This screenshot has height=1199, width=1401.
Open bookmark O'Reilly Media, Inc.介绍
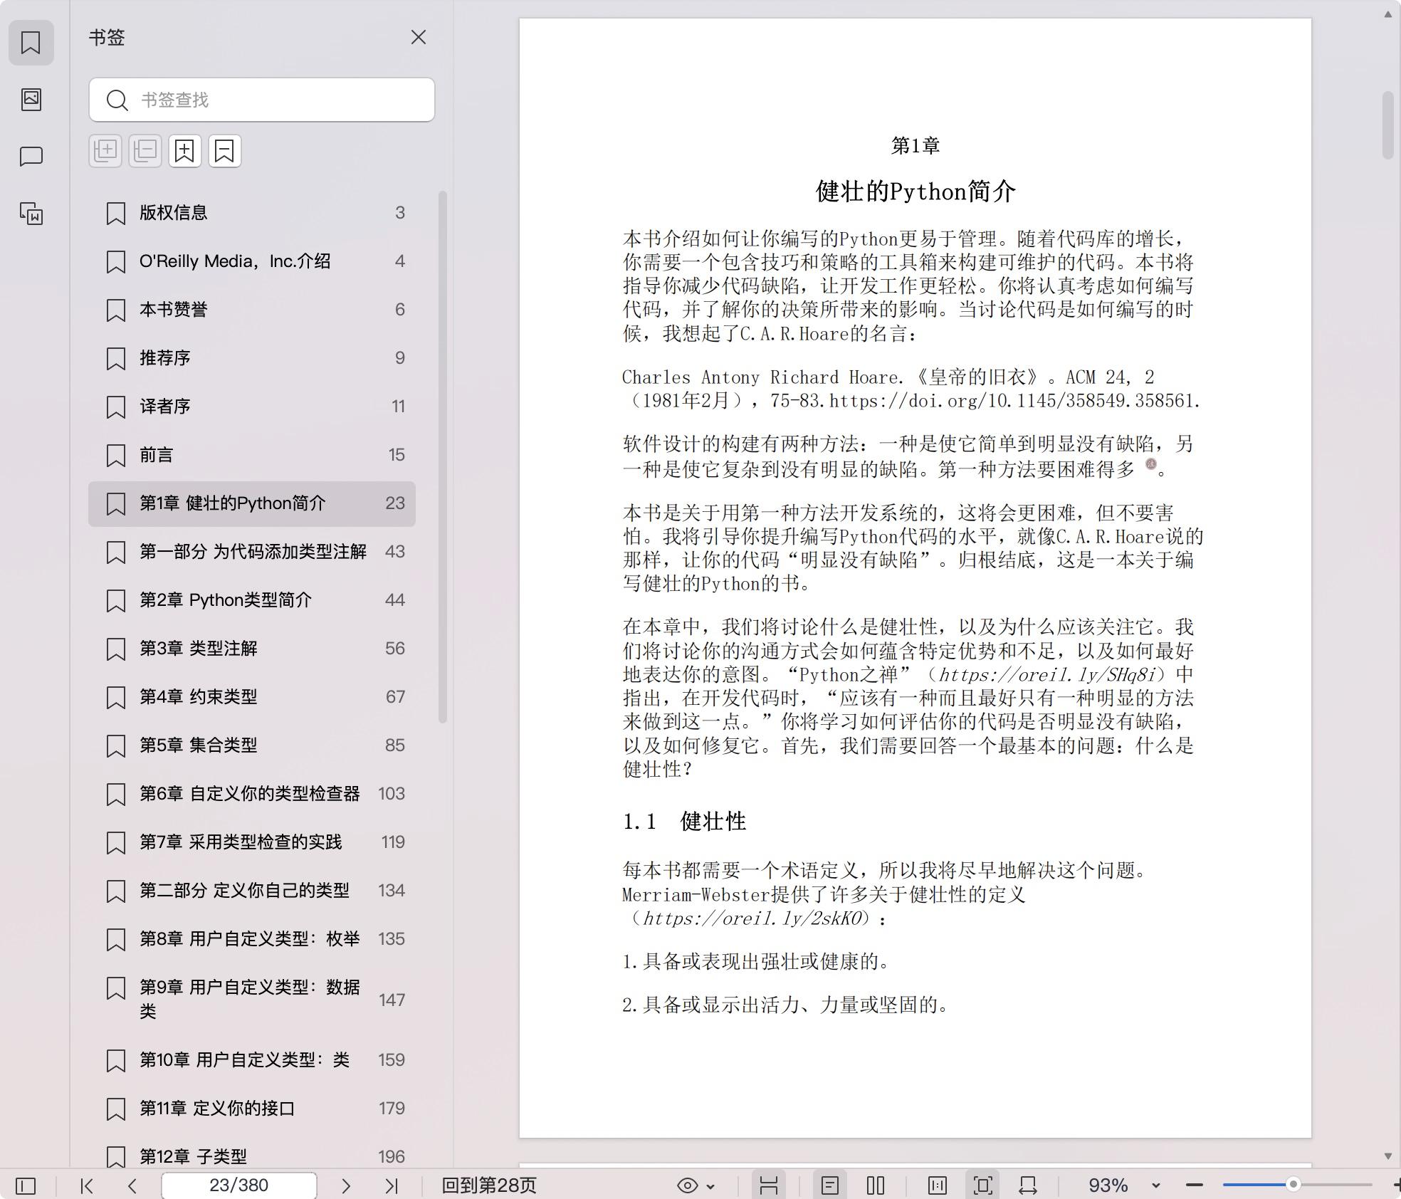pos(252,261)
